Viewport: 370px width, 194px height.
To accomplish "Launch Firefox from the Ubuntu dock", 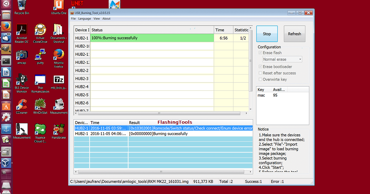I will (6, 26).
